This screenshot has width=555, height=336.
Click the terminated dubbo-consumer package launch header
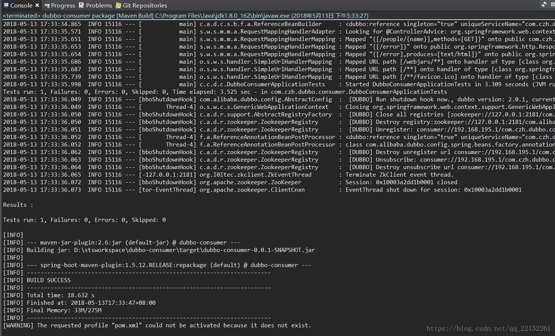click(186, 16)
